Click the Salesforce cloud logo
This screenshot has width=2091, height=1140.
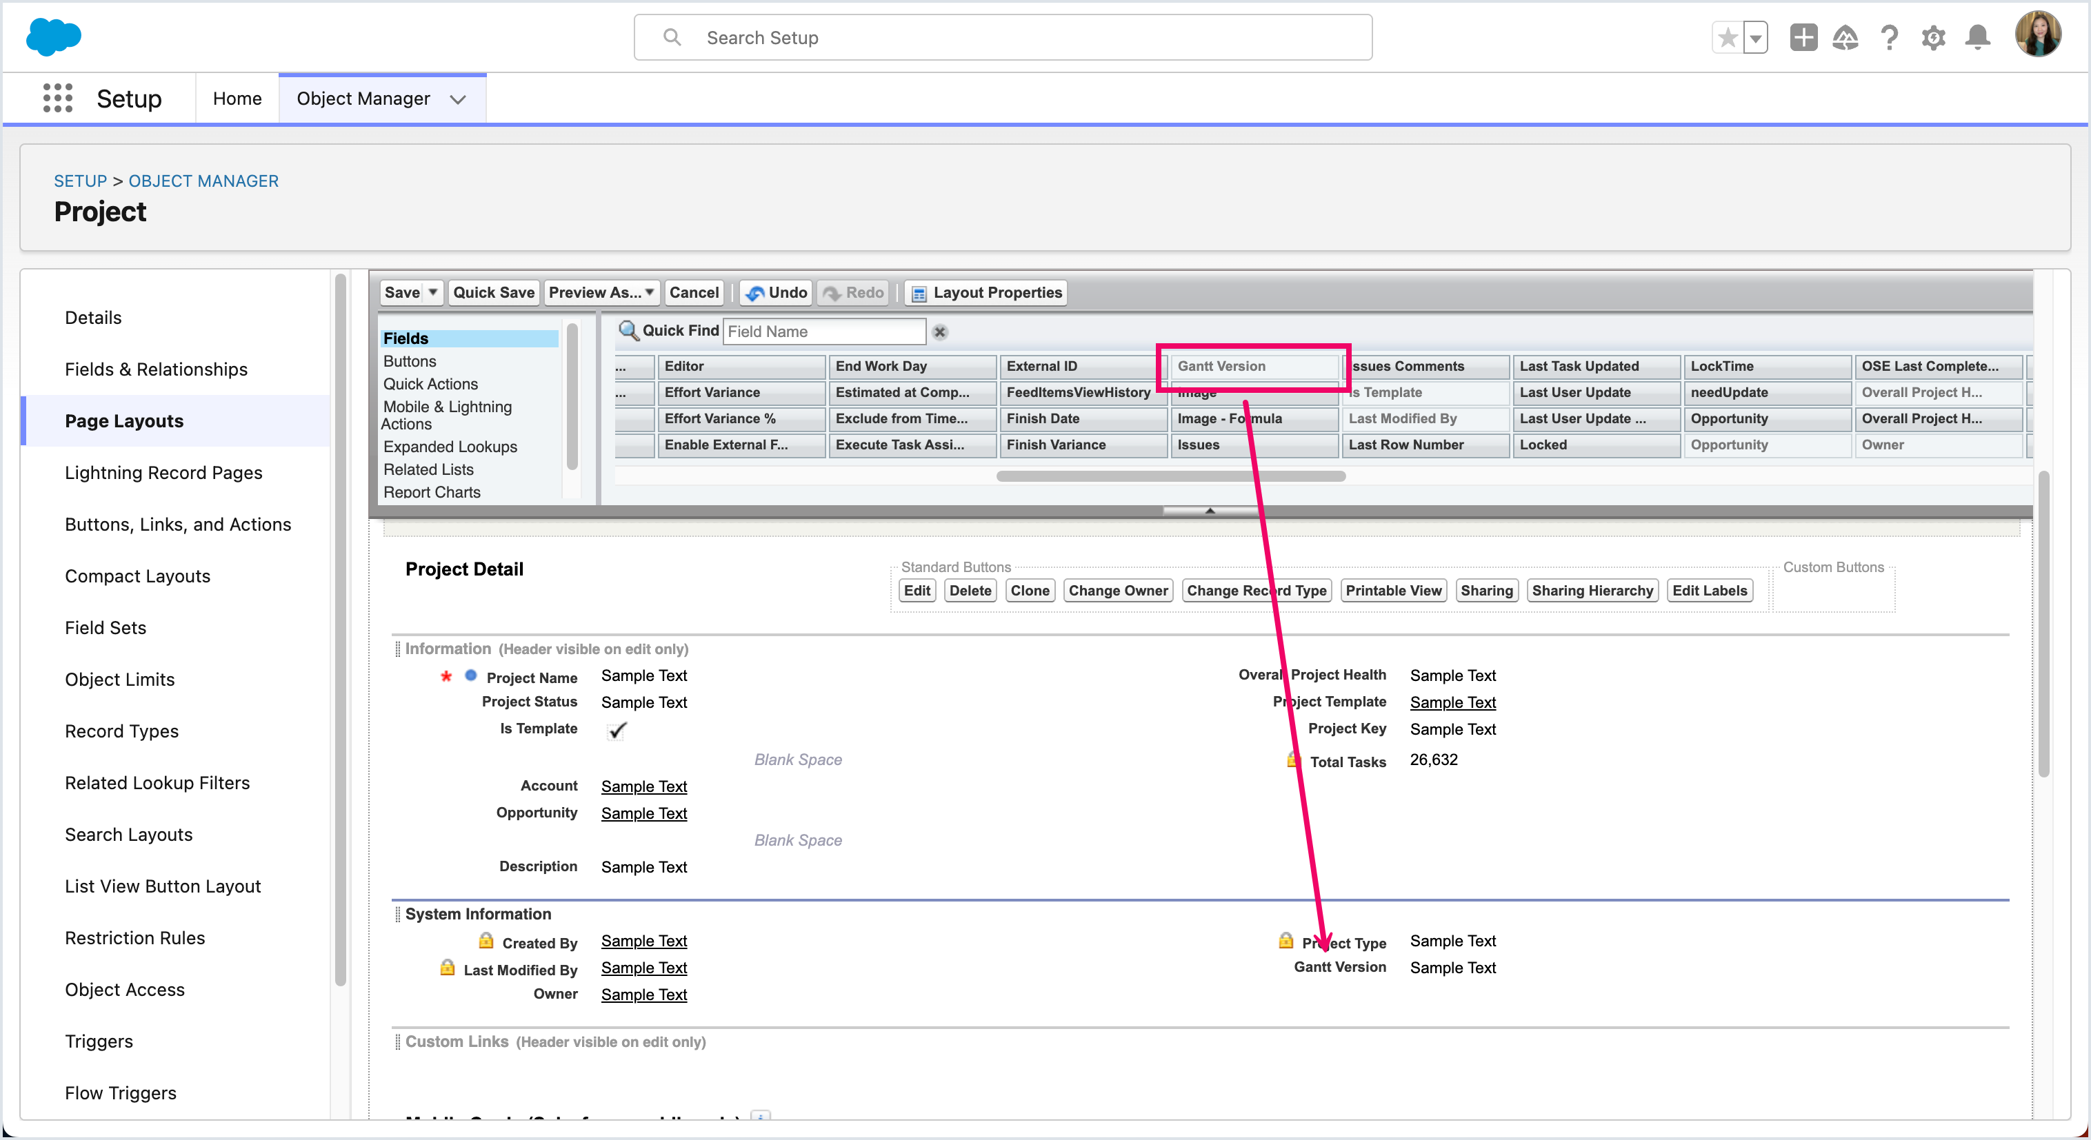54,37
